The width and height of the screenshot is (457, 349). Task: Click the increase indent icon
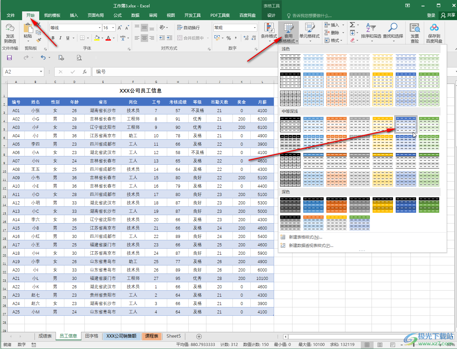click(x=170, y=38)
